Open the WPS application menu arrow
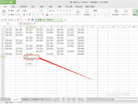This screenshot has width=138, height=104. pyautogui.click(x=15, y=2)
